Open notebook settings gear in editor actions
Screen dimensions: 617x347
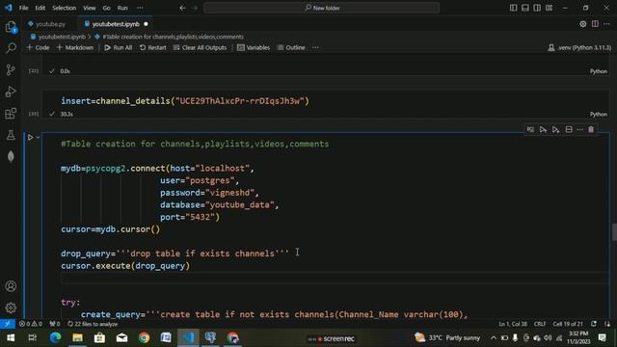coord(582,24)
